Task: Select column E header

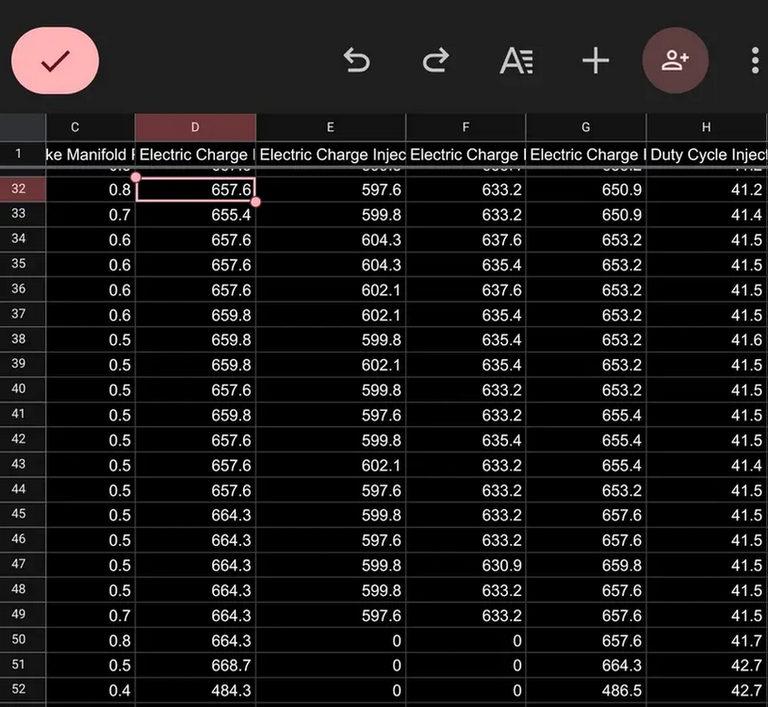Action: 330,127
